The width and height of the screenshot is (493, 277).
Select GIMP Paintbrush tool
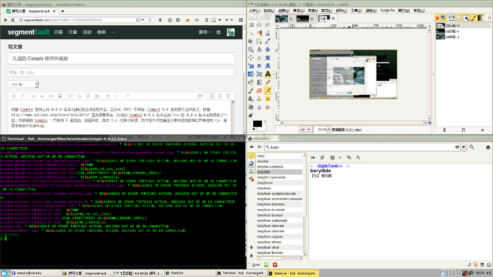(251, 90)
